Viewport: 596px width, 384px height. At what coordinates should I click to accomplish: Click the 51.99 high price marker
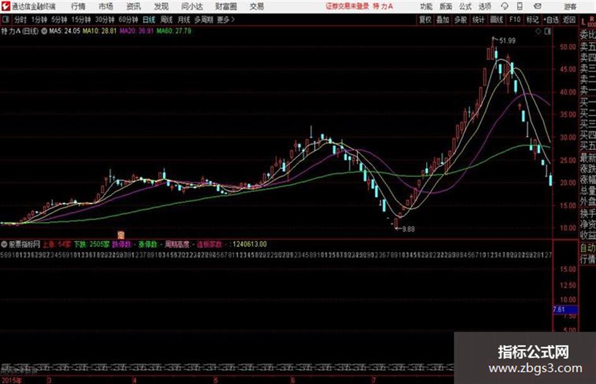click(x=508, y=40)
